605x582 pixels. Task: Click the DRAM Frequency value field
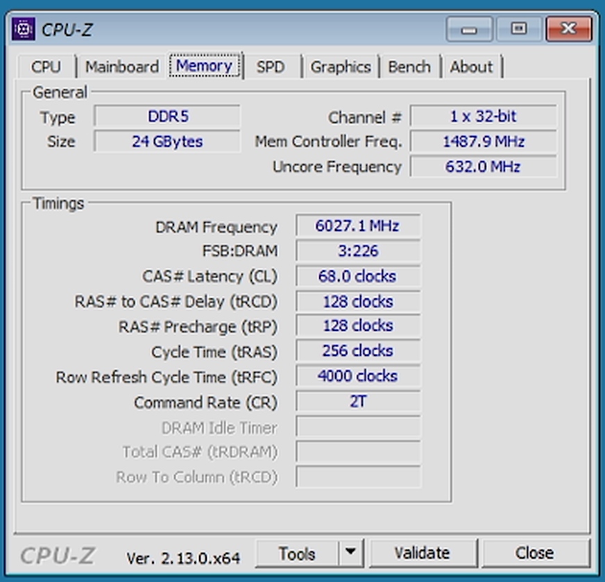point(357,226)
